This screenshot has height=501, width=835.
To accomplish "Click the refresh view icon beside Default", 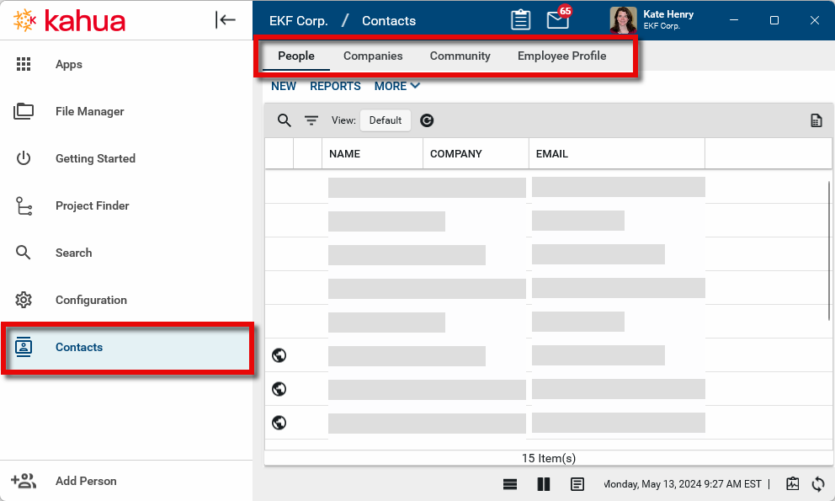I will click(x=427, y=120).
